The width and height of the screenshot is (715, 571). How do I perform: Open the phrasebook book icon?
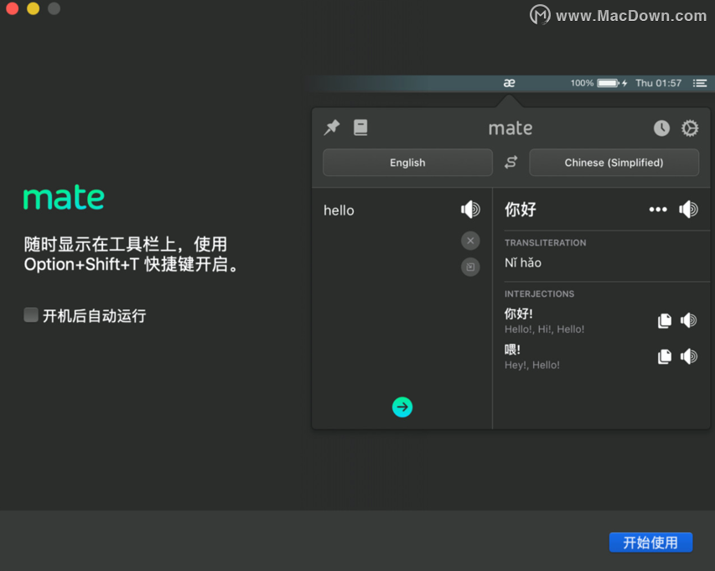coord(360,127)
